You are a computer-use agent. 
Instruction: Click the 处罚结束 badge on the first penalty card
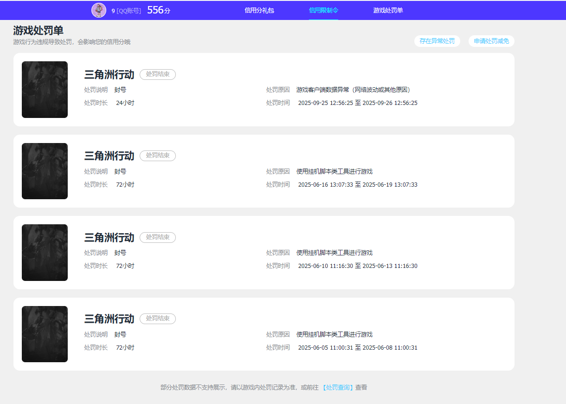coord(158,74)
